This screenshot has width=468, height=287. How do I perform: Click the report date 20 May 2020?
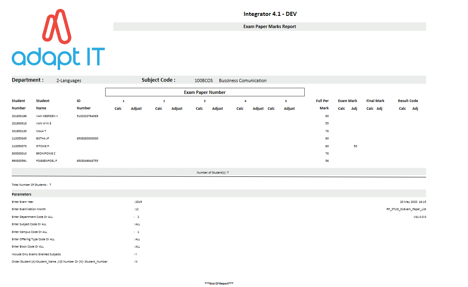coord(409,202)
